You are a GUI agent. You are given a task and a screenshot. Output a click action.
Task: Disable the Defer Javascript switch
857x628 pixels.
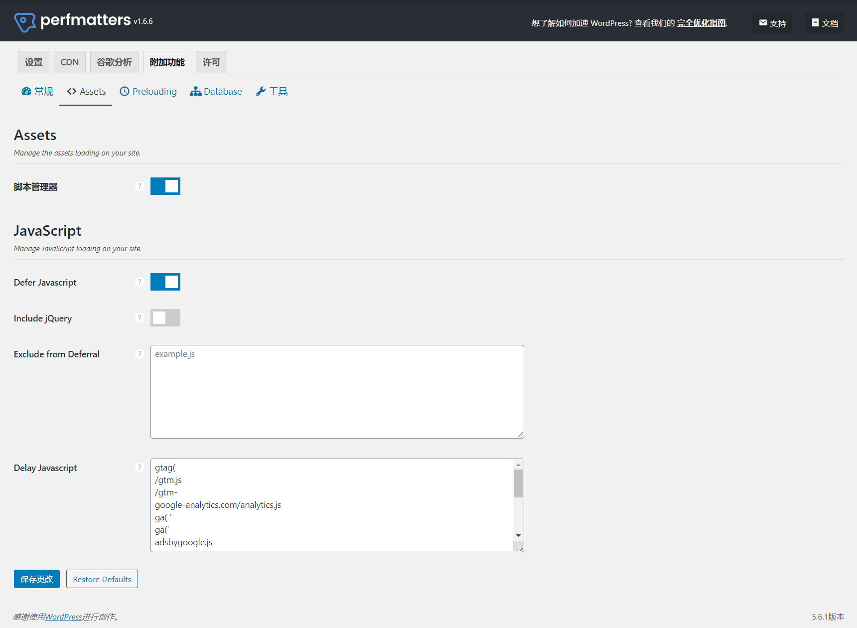click(x=165, y=282)
